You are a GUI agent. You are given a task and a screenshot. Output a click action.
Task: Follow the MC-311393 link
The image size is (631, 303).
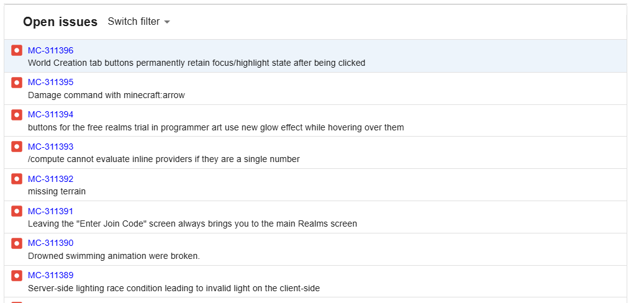51,147
